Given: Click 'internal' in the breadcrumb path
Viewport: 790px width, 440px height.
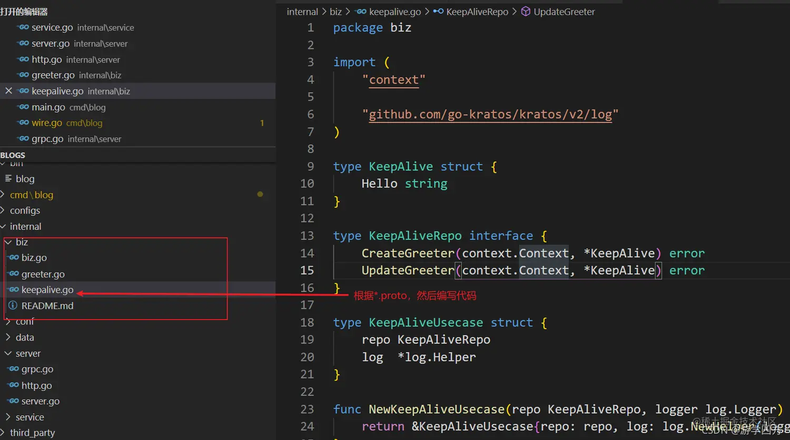Looking at the screenshot, I should (302, 12).
